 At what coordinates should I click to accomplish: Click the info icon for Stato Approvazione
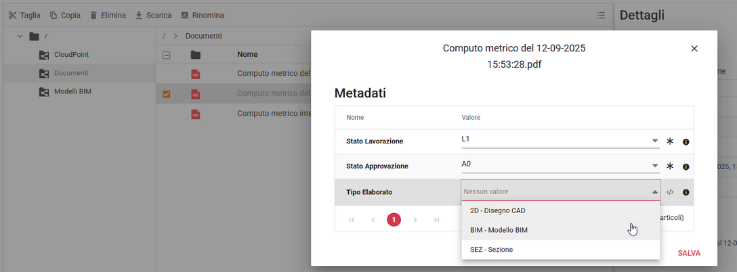[686, 166]
